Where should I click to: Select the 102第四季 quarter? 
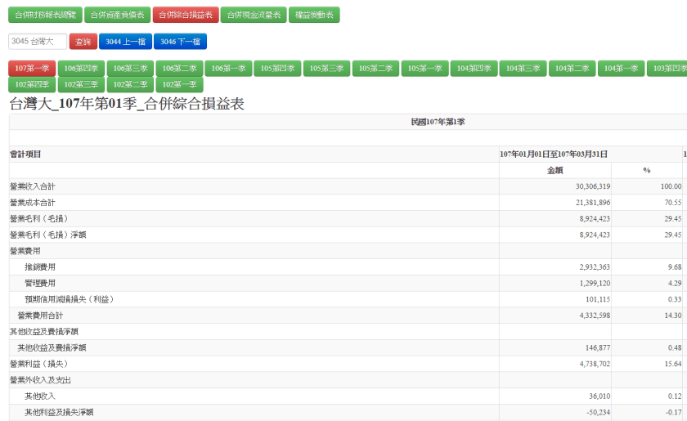click(x=32, y=84)
